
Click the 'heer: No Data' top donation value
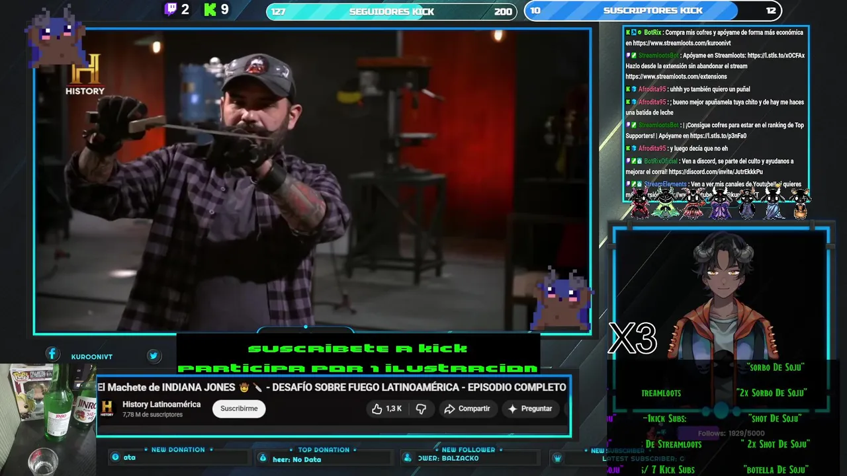tap(296, 459)
